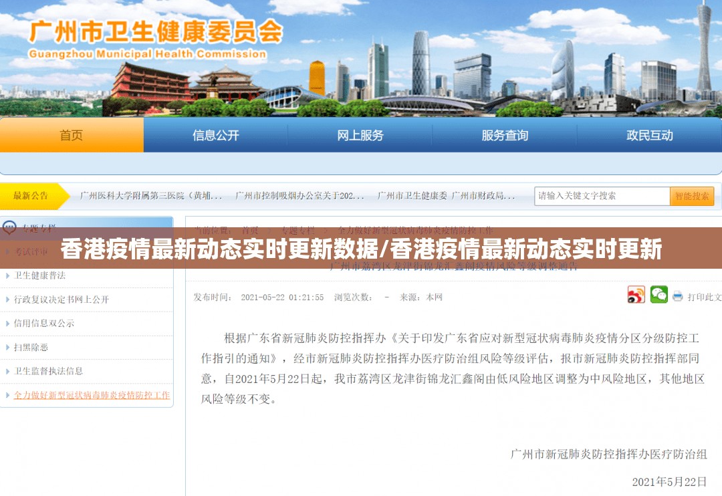Open the 全力做好新型冠状病毒肺炎疫情防控工作 sidebar link
722x496 pixels.
(92, 395)
